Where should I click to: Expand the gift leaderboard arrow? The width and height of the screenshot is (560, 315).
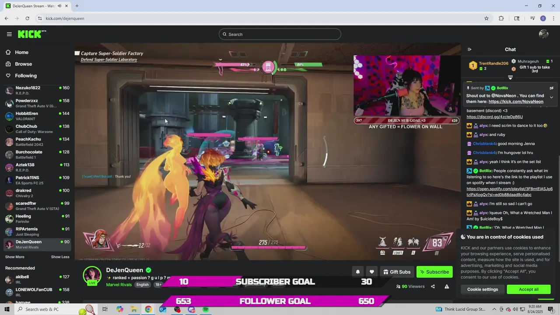coord(510,77)
